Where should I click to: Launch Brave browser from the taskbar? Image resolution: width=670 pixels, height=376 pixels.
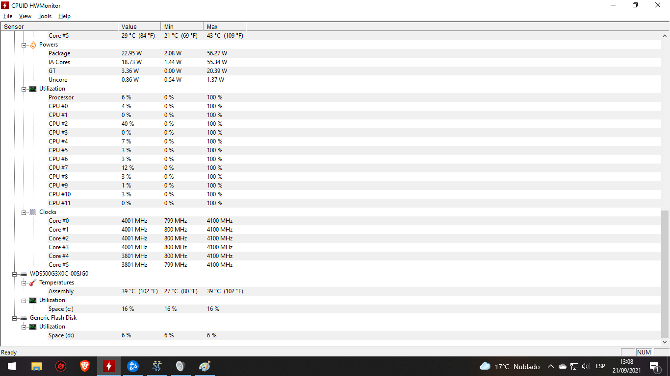tap(85, 366)
